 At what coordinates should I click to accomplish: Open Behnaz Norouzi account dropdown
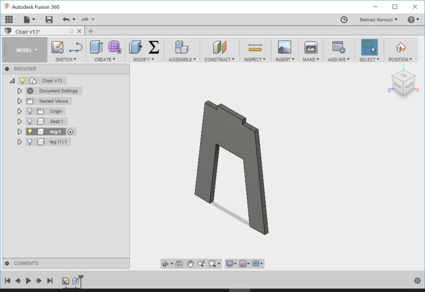379,20
